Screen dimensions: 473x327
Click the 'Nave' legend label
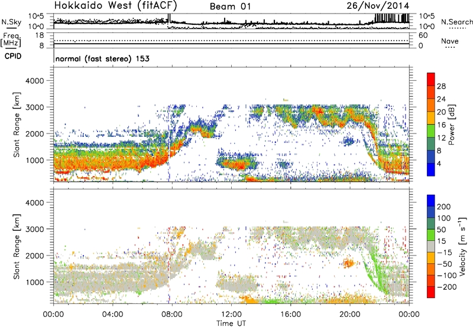(x=450, y=41)
